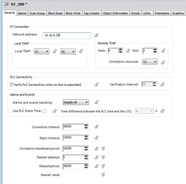Check the Use PLC Alarm Time box

(x=45, y=111)
